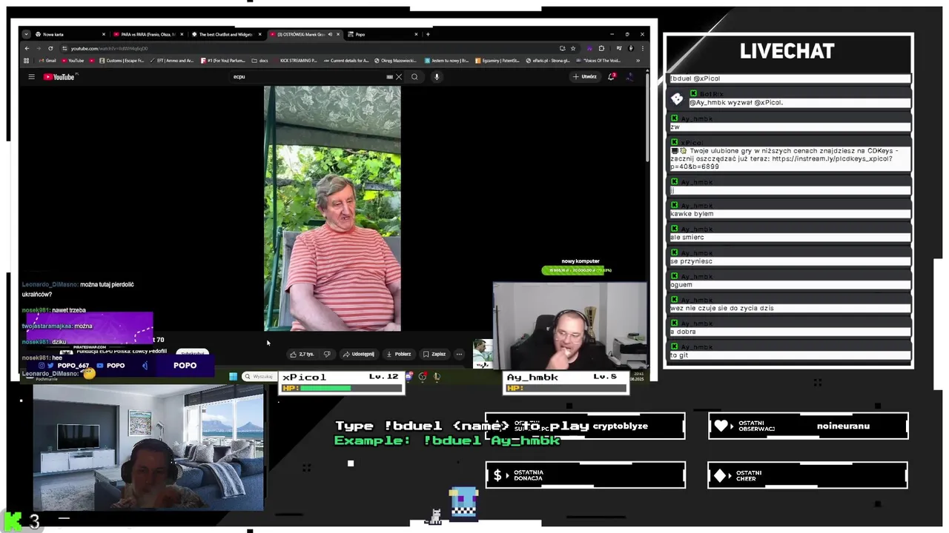Click xPicol's green HP bar

(325, 388)
